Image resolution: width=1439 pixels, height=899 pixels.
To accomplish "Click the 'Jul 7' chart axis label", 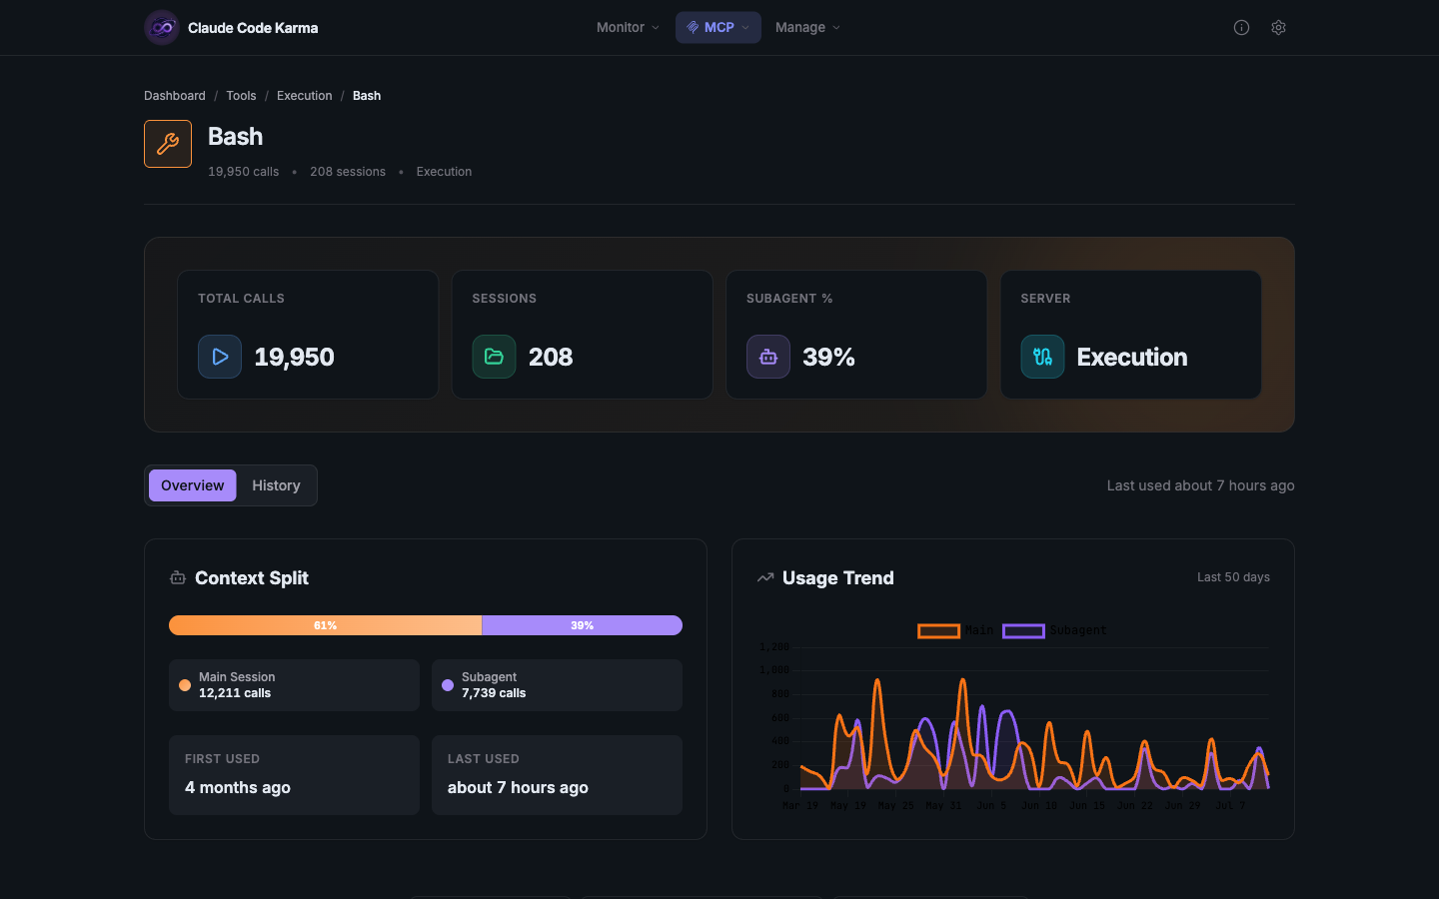I will pos(1230,805).
